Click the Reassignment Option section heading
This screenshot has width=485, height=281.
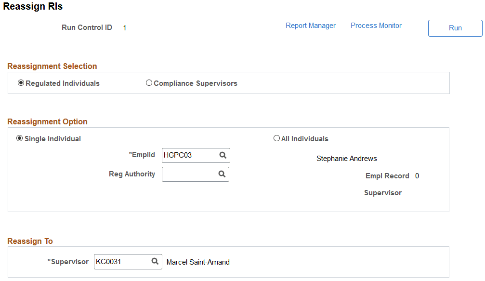tap(47, 121)
